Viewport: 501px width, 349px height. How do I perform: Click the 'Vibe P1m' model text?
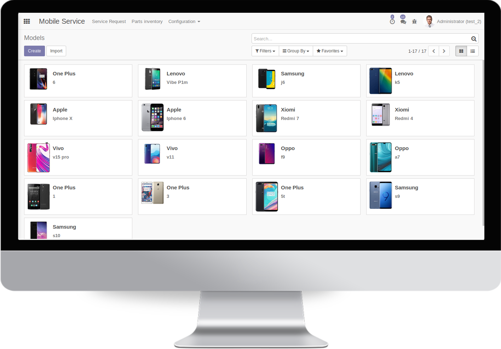(177, 82)
